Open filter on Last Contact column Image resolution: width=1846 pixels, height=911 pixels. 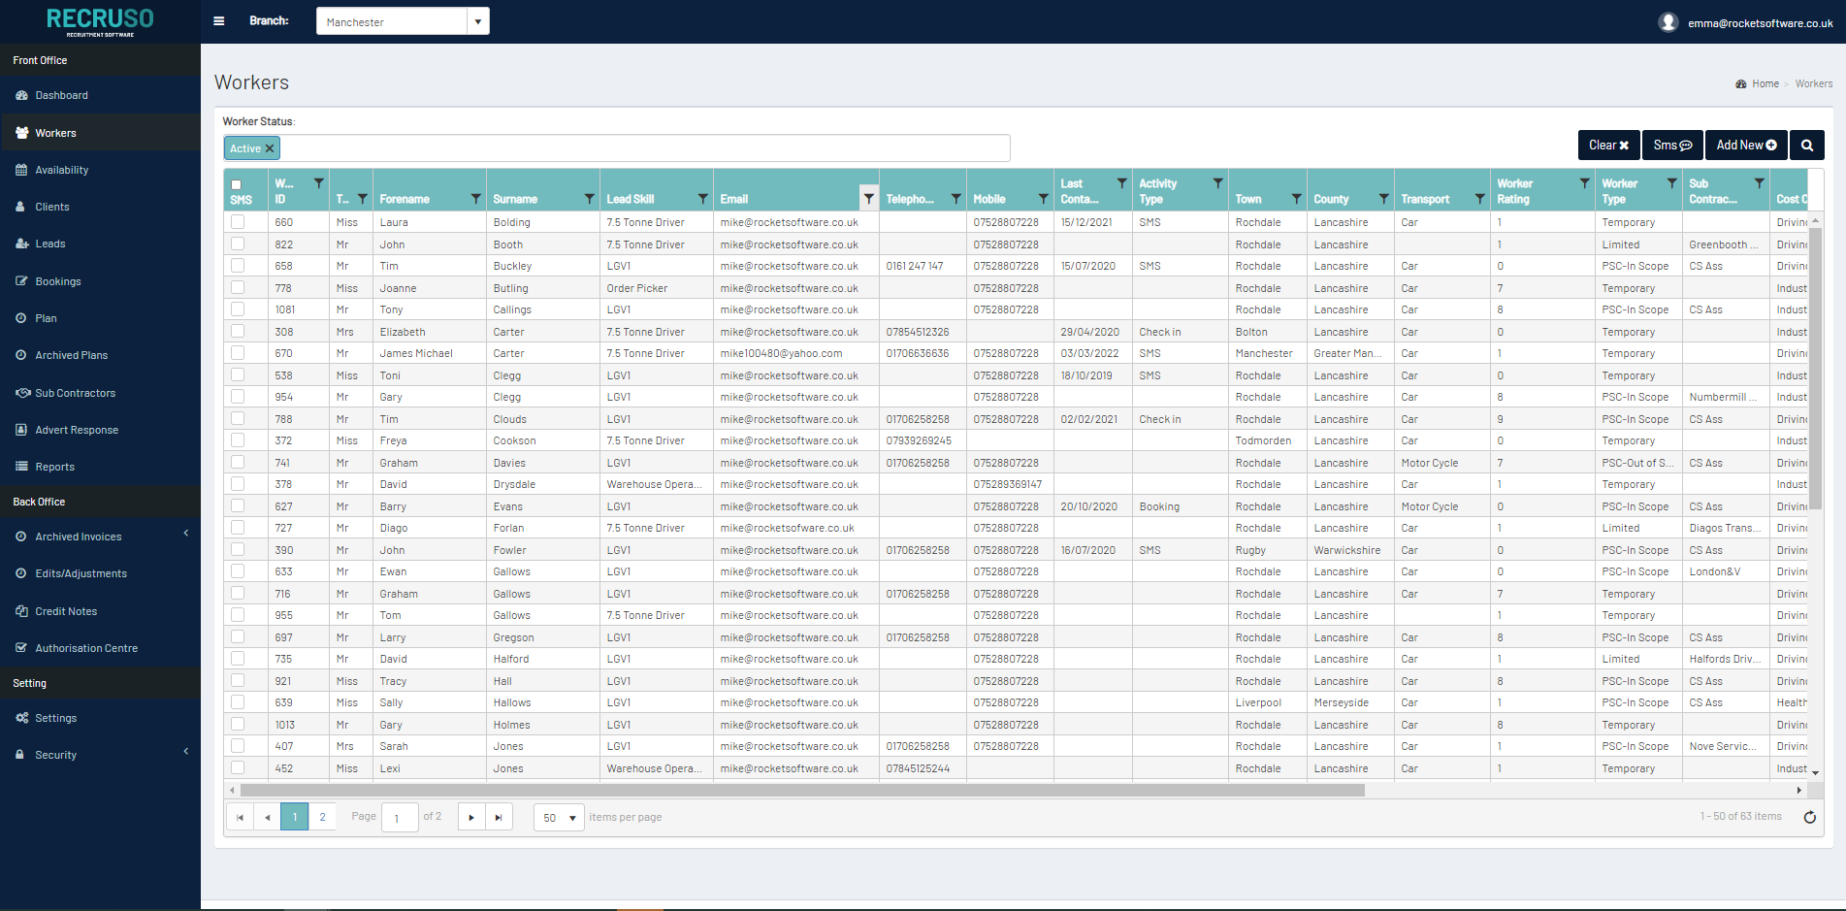click(1121, 182)
